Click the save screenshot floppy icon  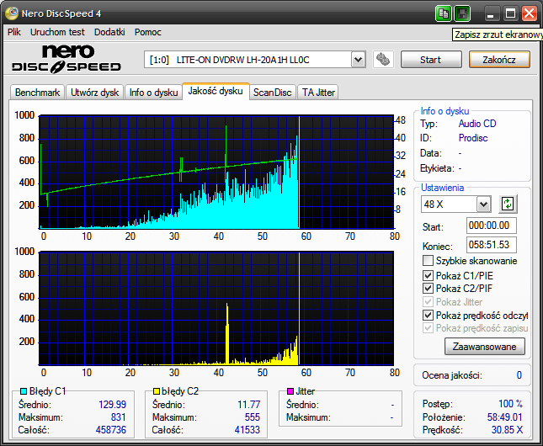pos(462,13)
